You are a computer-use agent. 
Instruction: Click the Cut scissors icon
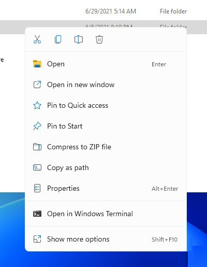click(x=37, y=39)
